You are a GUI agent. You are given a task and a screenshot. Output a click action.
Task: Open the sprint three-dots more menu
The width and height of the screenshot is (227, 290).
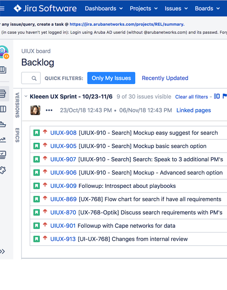pyautogui.click(x=49, y=110)
